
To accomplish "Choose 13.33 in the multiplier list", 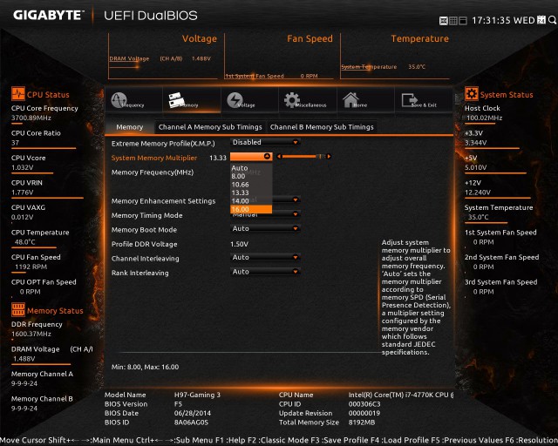I will 251,193.
